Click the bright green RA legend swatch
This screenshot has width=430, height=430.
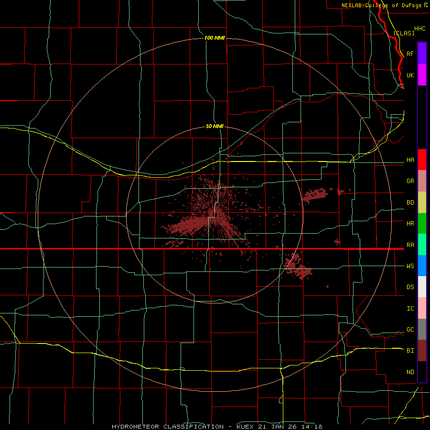422,245
